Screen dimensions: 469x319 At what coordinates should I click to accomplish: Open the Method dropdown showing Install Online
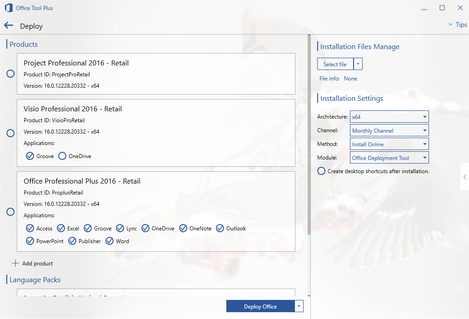click(x=389, y=144)
